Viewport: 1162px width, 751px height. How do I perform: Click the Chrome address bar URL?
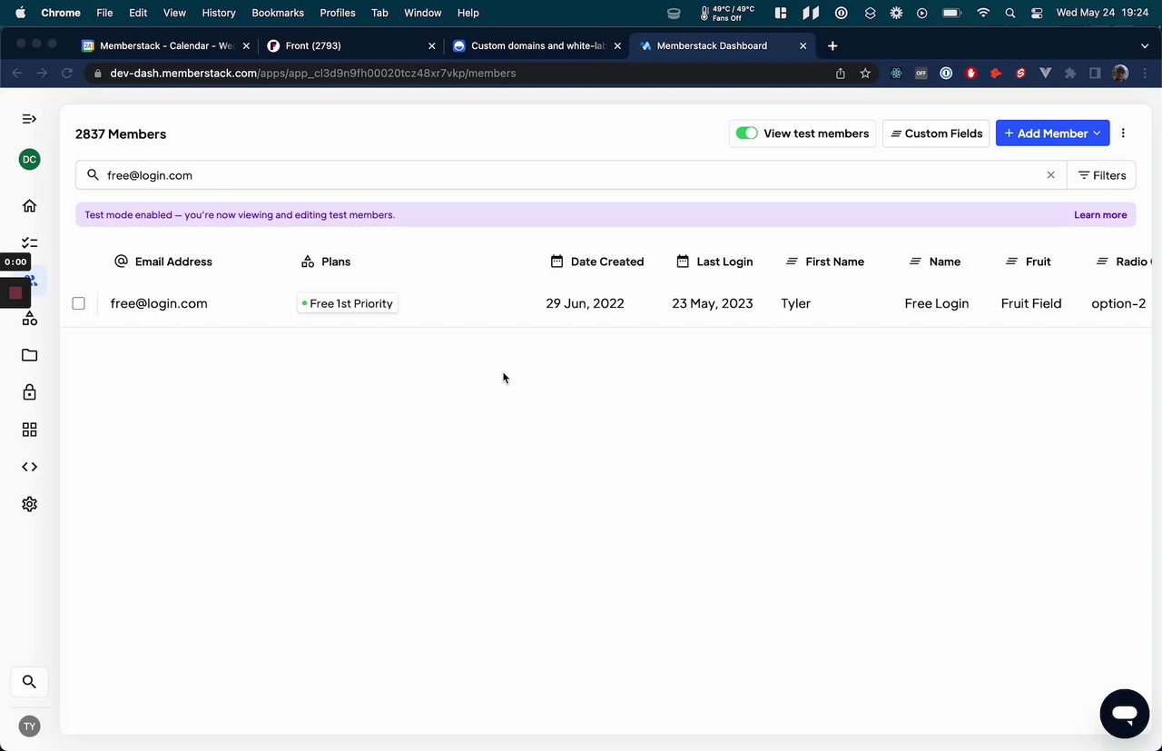[313, 73]
